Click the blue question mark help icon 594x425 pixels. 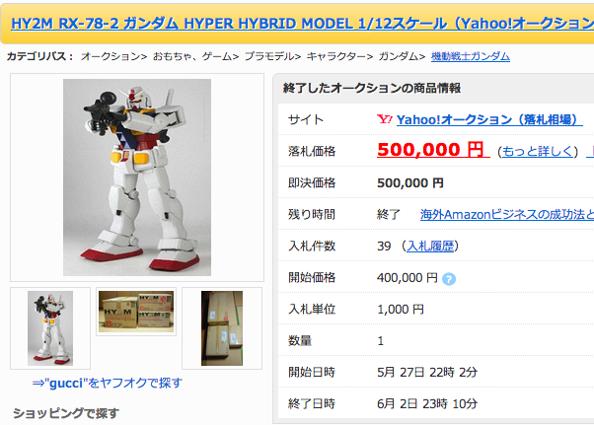(449, 279)
